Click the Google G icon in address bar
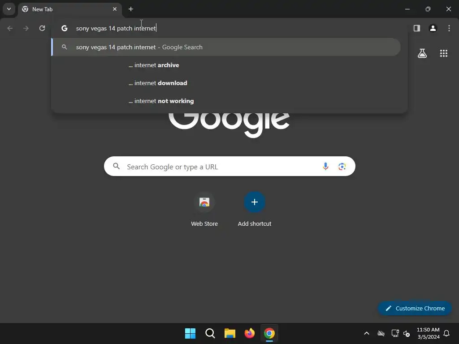Screen dimensions: 459x344 (65, 28)
